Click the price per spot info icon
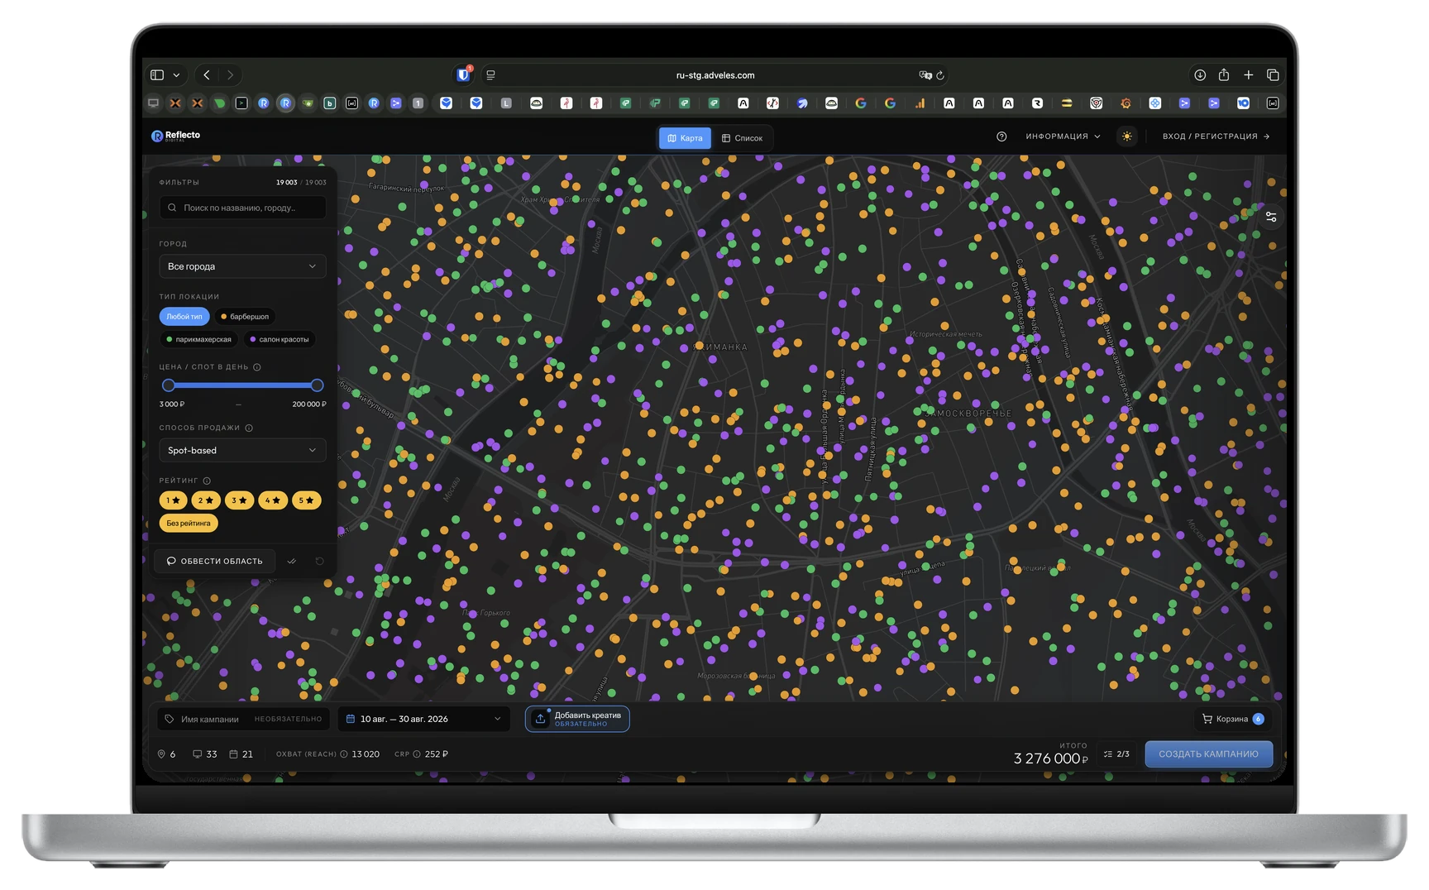 [257, 367]
